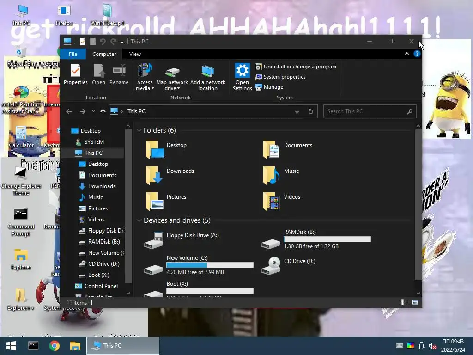Open the recent locations dropdown
473x355 pixels.
pos(93,111)
